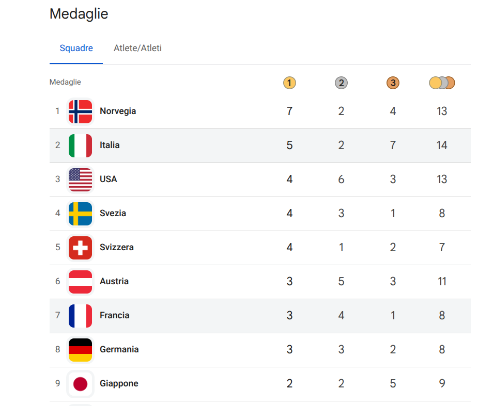Click the Austria flag icon
Screen dimensions: 494x406
point(80,282)
